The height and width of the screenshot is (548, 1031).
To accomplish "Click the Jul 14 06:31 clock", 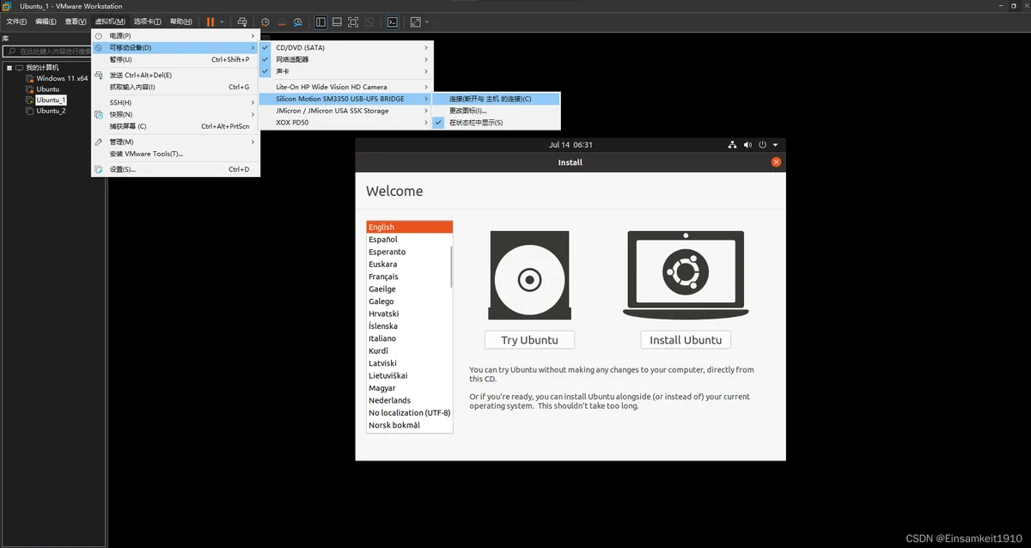I will click(x=570, y=145).
